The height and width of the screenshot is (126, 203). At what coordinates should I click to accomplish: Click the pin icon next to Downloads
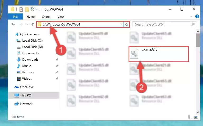click(x=57, y=60)
